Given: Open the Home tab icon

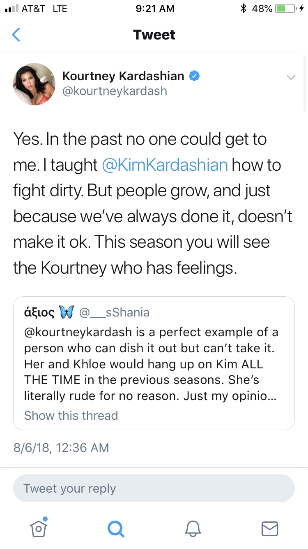Looking at the screenshot, I should pos(39,528).
